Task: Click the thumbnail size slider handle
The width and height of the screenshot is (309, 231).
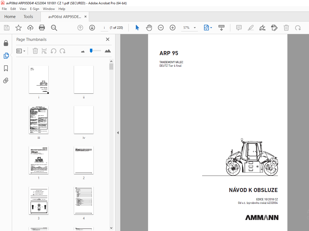Action: [91, 51]
